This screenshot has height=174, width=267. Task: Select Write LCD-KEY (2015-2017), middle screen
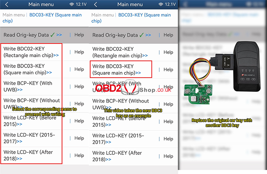[x=118, y=139]
